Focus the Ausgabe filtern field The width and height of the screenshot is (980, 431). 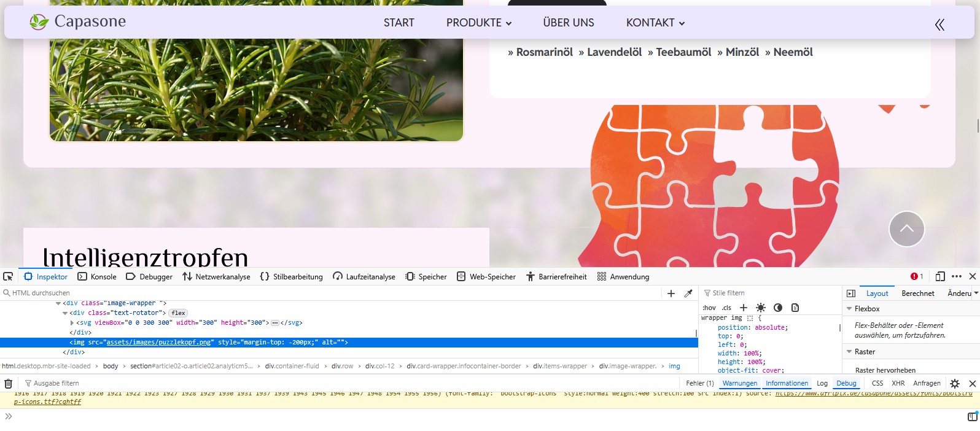[350, 383]
